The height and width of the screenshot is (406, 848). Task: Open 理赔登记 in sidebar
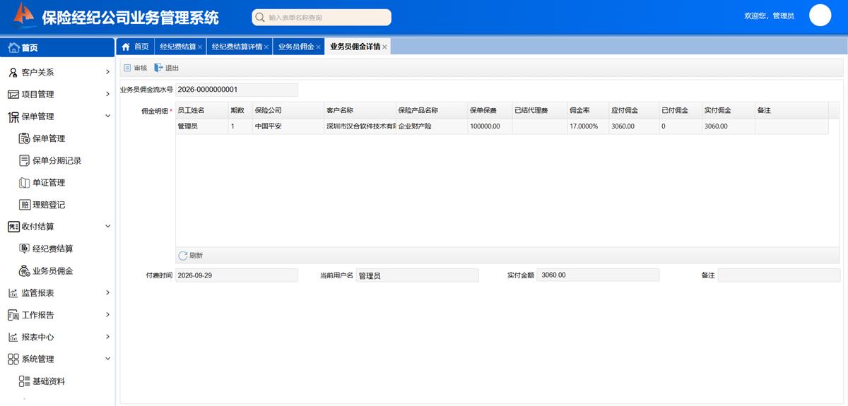[x=49, y=205]
